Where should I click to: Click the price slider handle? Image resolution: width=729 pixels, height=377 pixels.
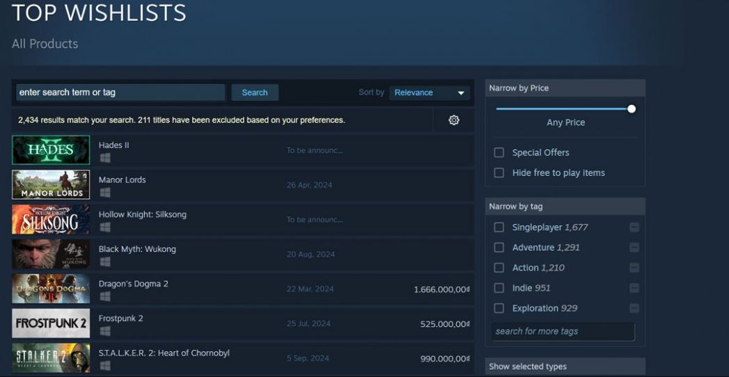point(632,109)
